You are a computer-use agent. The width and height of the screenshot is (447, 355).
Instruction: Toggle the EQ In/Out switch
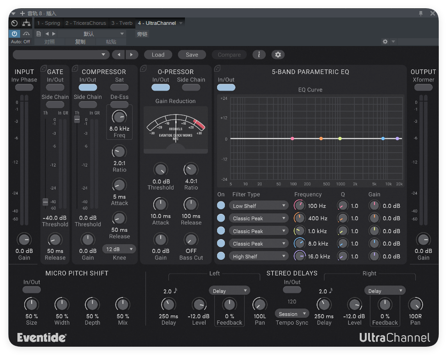226,87
